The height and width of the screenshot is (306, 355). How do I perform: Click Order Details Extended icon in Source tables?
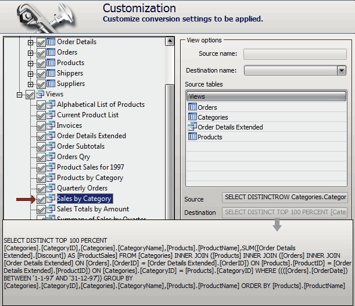[192, 127]
